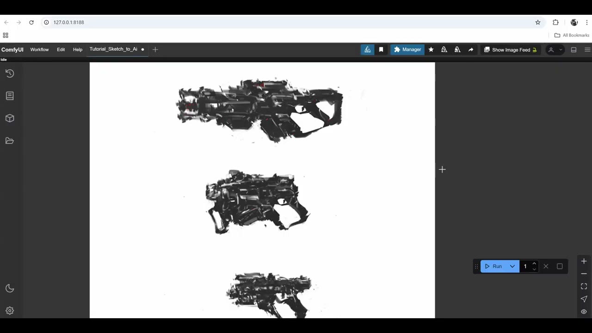Open All Bookmarks folder
Screen dimensions: 592x333
point(572,35)
